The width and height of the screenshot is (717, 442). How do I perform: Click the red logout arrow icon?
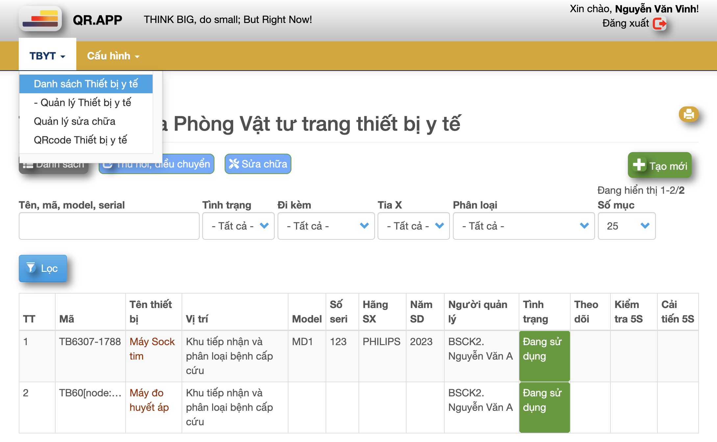(659, 24)
